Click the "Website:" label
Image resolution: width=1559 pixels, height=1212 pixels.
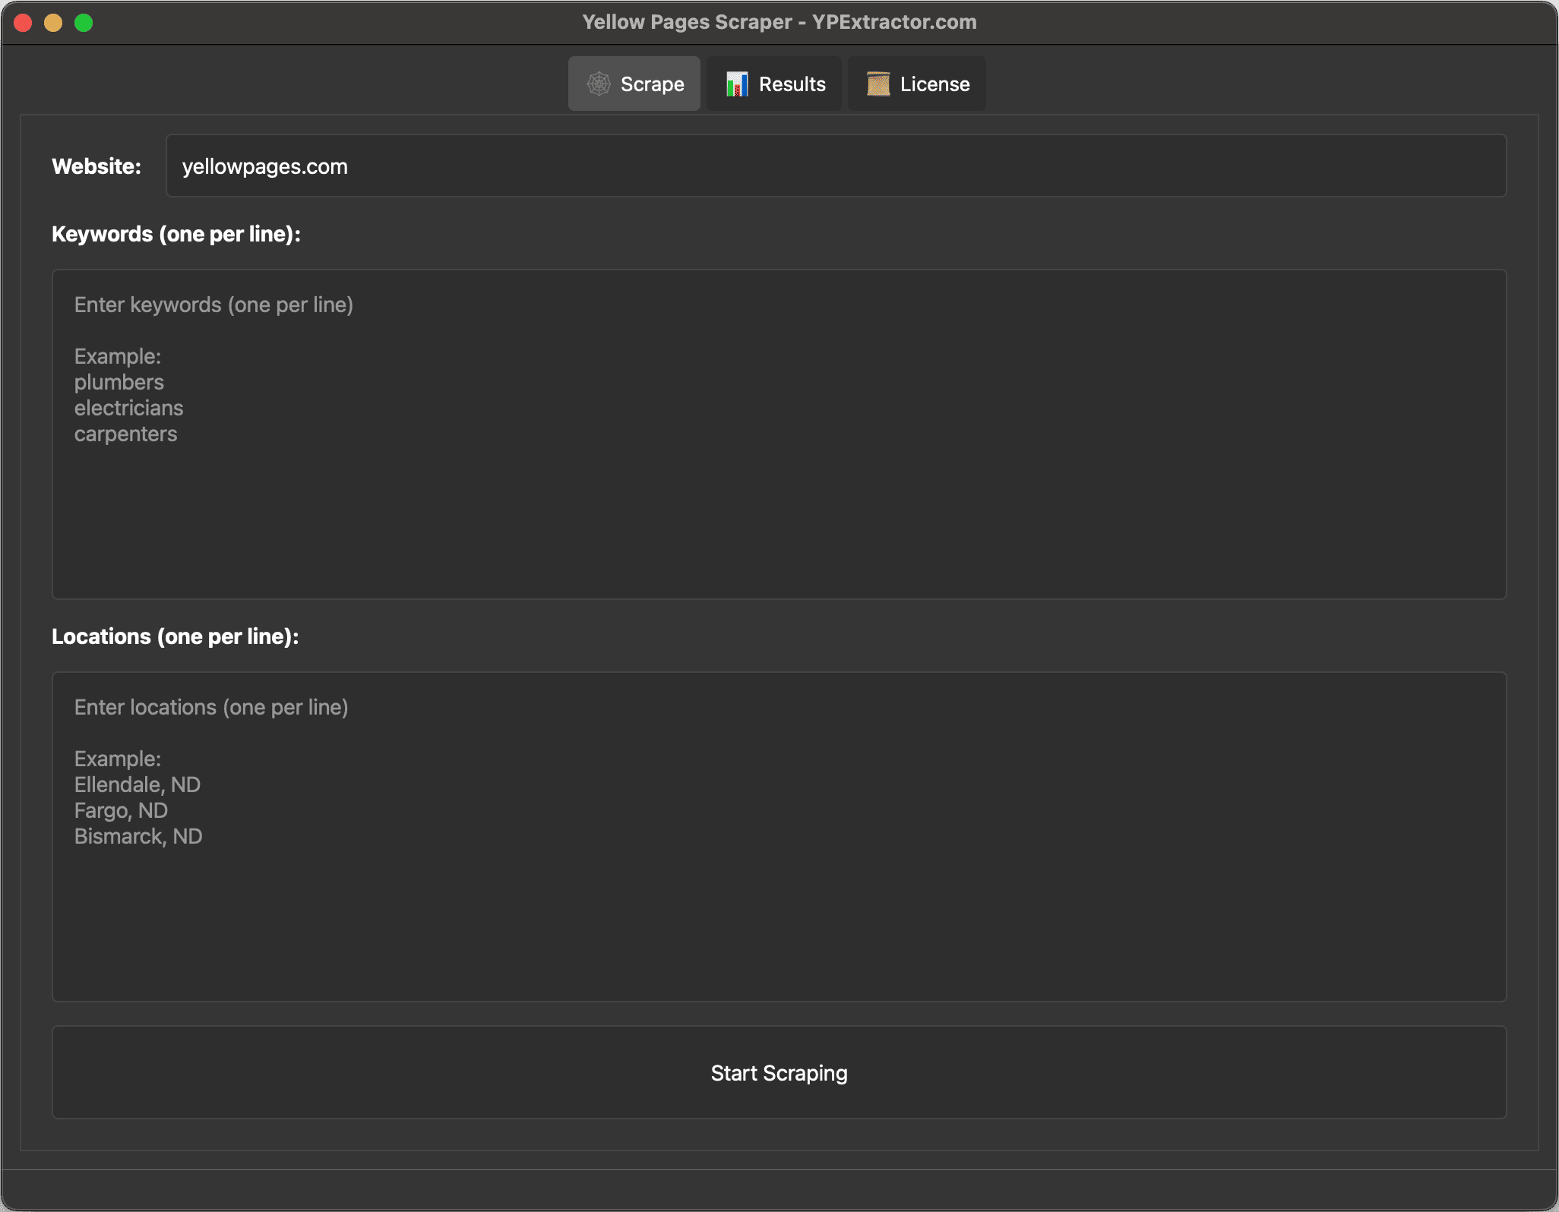point(96,166)
